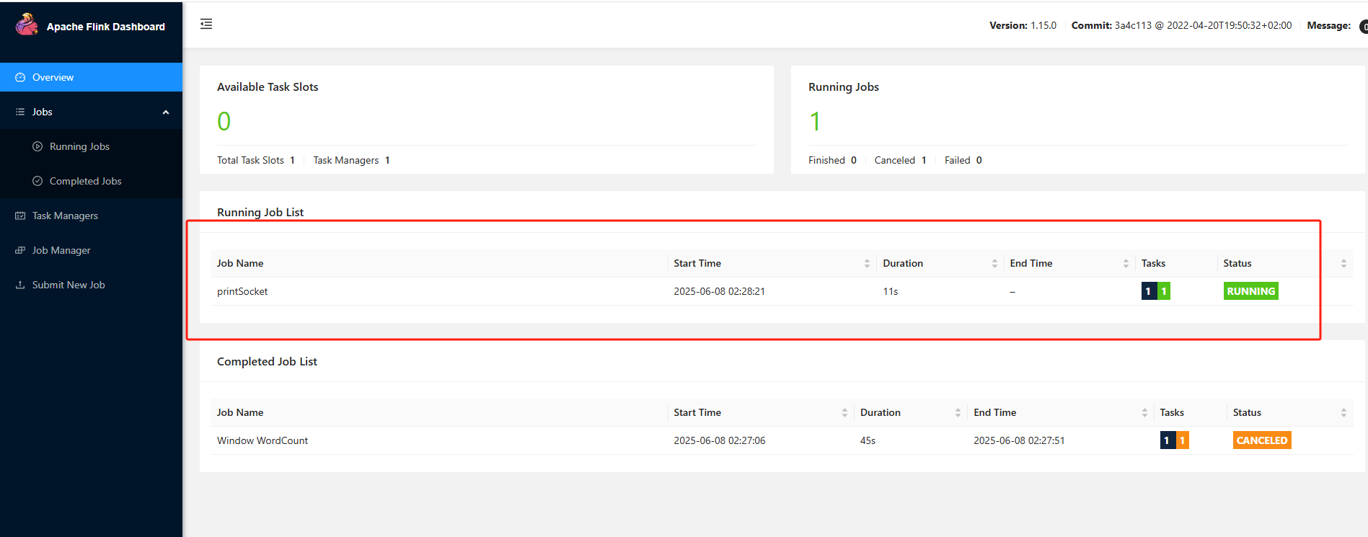Click the Commit 3a4c113 text
The width and height of the screenshot is (1368, 537).
coord(1181,25)
